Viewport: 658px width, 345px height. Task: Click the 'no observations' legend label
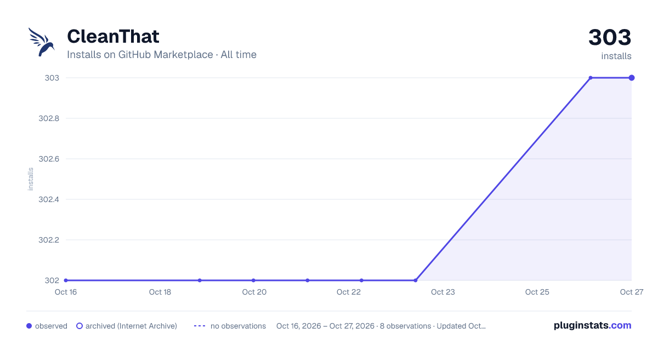238,326
